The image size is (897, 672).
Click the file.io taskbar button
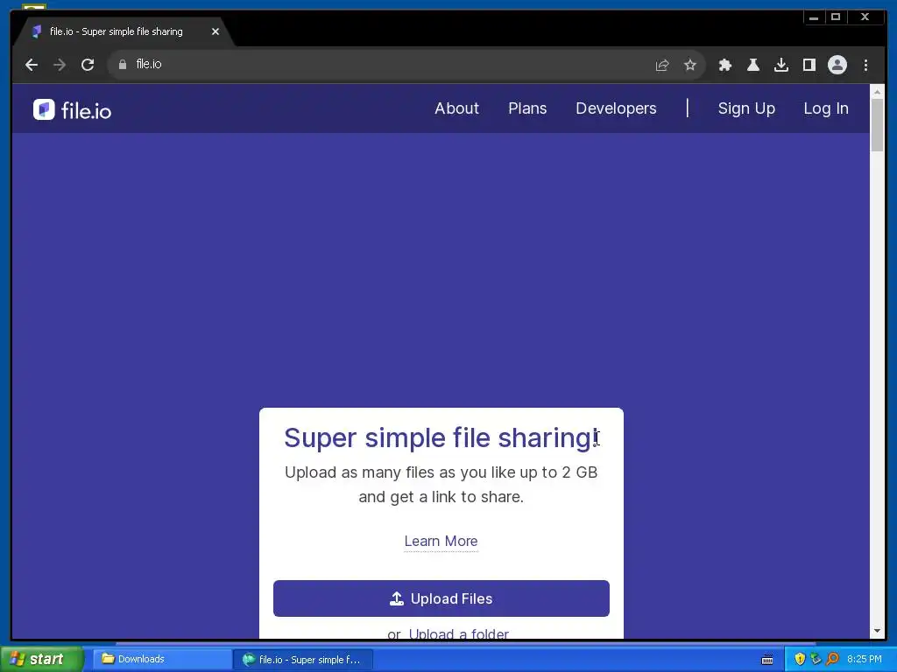tap(303, 660)
